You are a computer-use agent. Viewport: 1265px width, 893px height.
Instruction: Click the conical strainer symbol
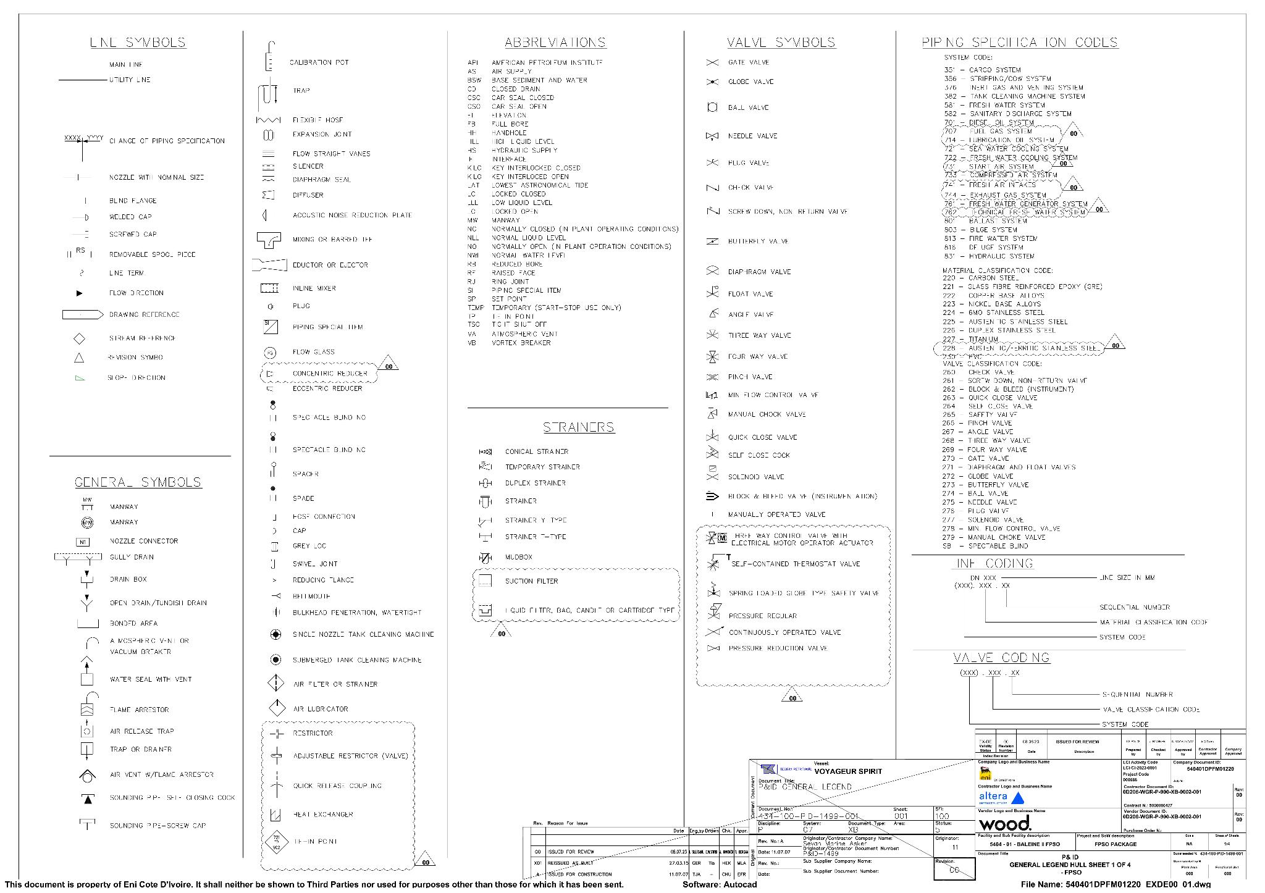coord(485,452)
